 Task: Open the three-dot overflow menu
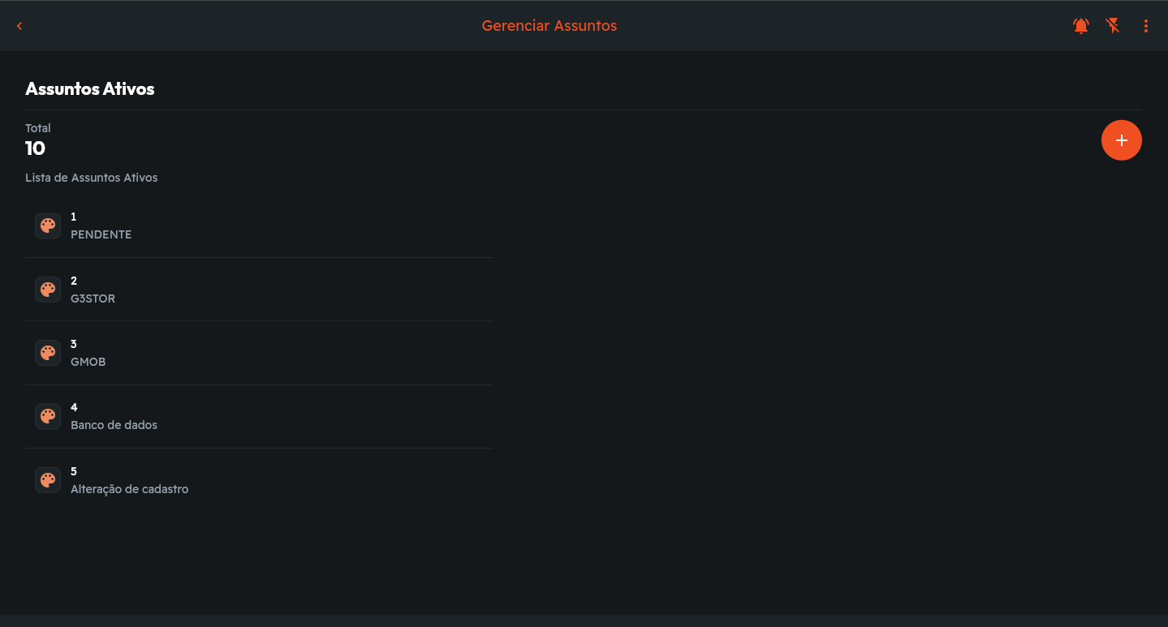[1146, 26]
